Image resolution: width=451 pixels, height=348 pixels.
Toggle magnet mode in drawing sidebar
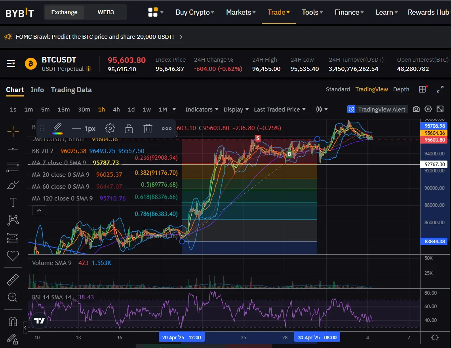[13, 321]
